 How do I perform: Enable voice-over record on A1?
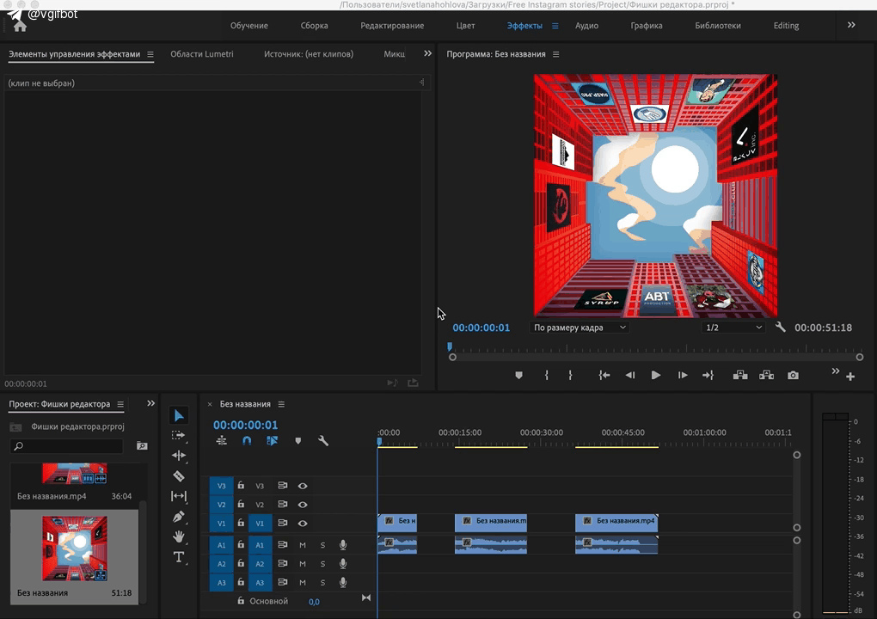click(x=343, y=544)
